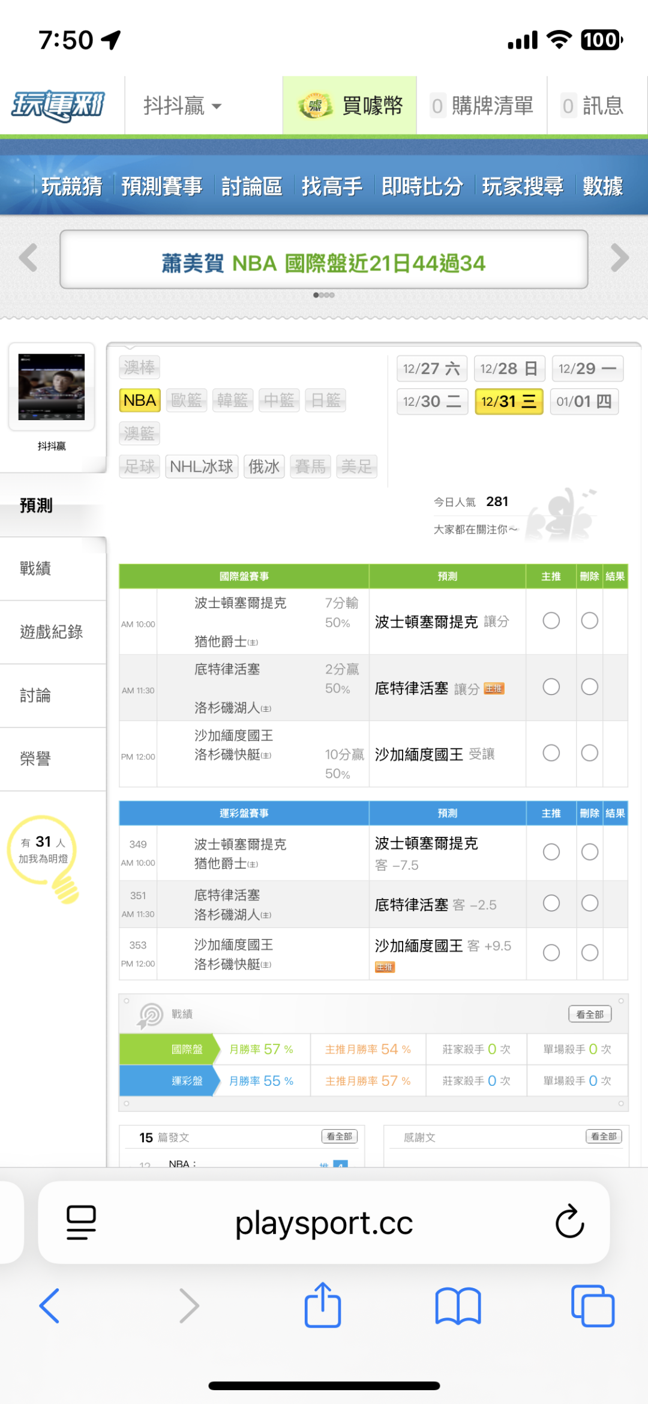Screen dimensions: 648x1404
Task: Select 刪除 radio for 國際盤 沙加緬度國王
Action: (589, 753)
